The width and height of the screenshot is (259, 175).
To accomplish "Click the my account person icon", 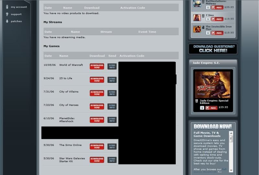I will click(x=7, y=7).
